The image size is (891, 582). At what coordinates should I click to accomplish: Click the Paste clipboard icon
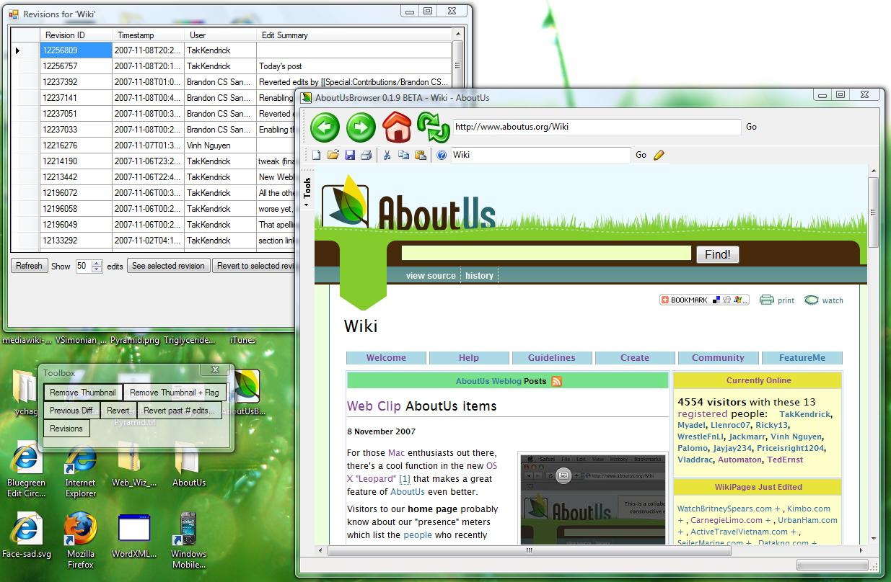click(420, 155)
